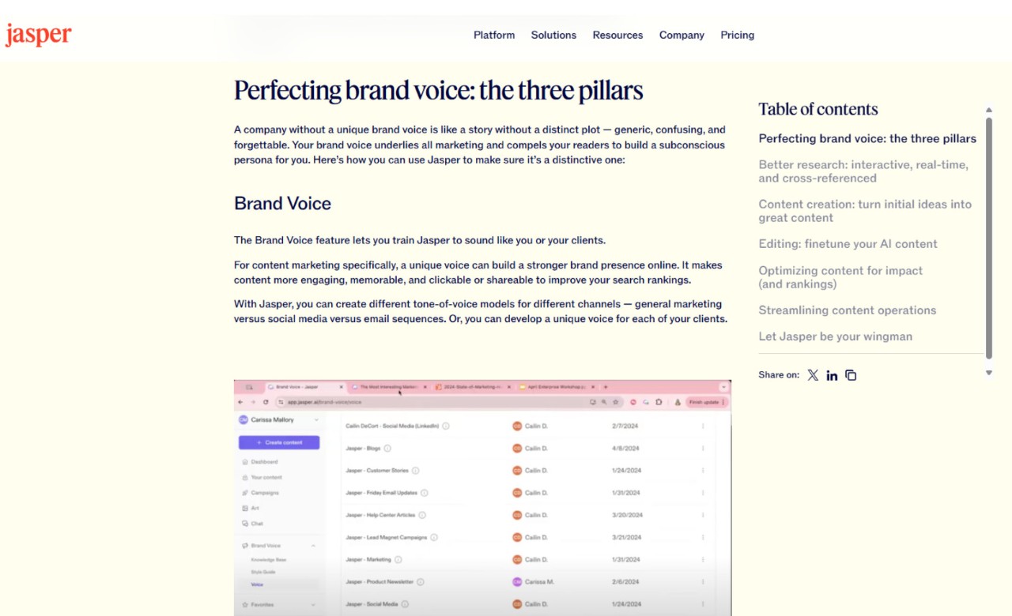Collapse the Brand Voice sidebar section

pyautogui.click(x=313, y=546)
